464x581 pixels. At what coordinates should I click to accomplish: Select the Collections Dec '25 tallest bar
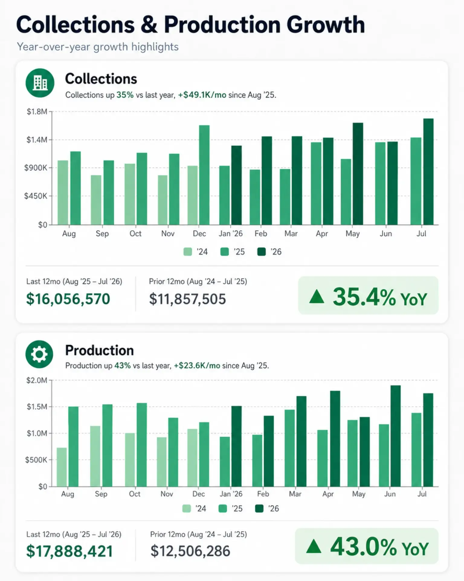204,175
